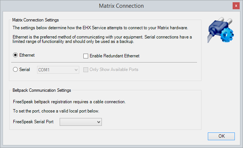Open the COM1 serial port dropdown

pos(58,70)
